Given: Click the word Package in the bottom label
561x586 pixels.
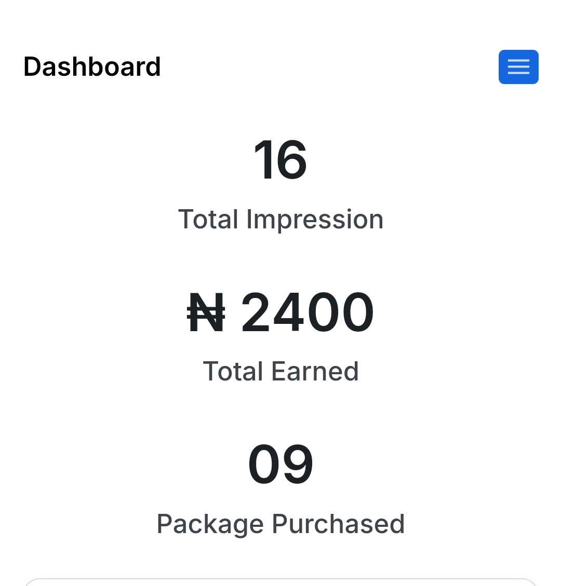Looking at the screenshot, I should 210,525.
